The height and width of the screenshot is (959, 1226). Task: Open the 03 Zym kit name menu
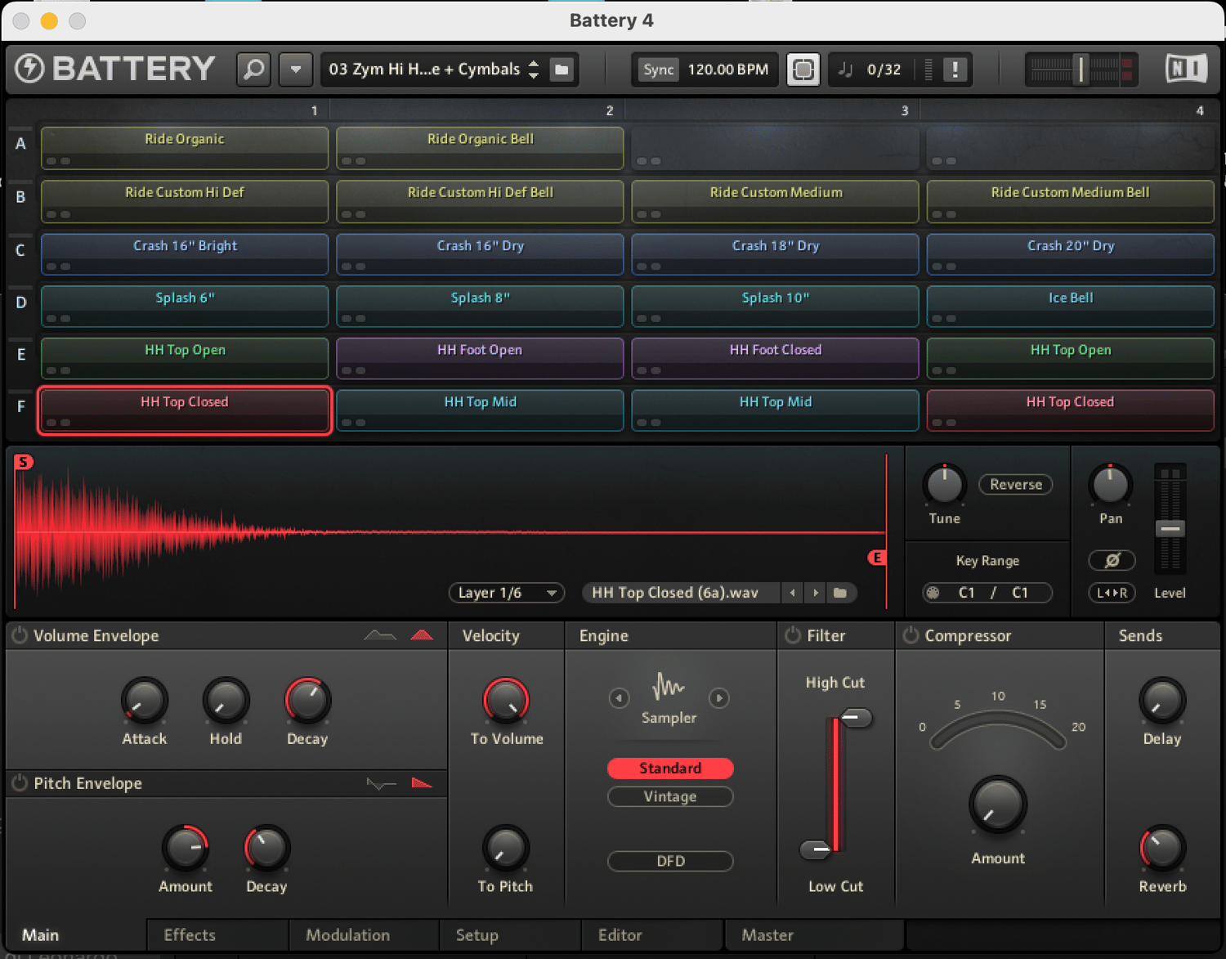pos(425,69)
